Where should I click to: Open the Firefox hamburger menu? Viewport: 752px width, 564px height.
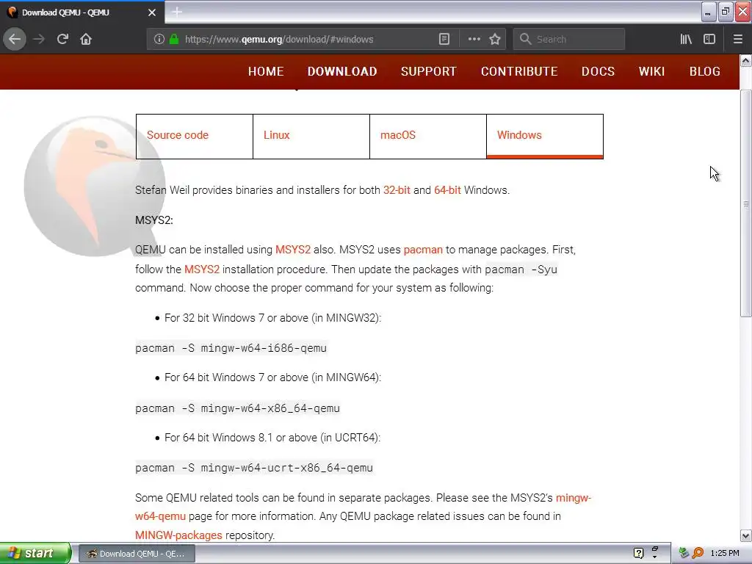(x=737, y=40)
